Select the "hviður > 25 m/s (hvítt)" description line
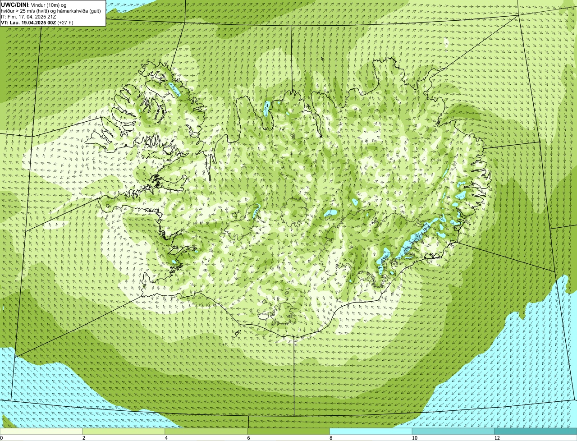Viewport: 577px width, 441px height. [x=51, y=10]
